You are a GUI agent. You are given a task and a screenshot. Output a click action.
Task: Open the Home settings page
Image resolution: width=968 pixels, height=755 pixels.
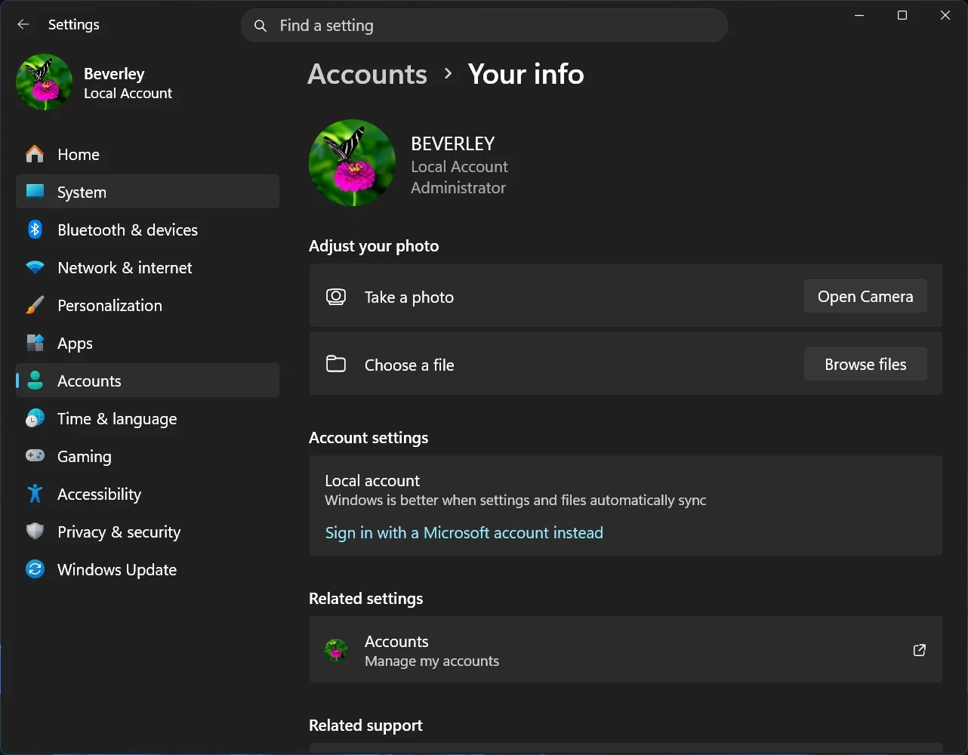pos(148,154)
